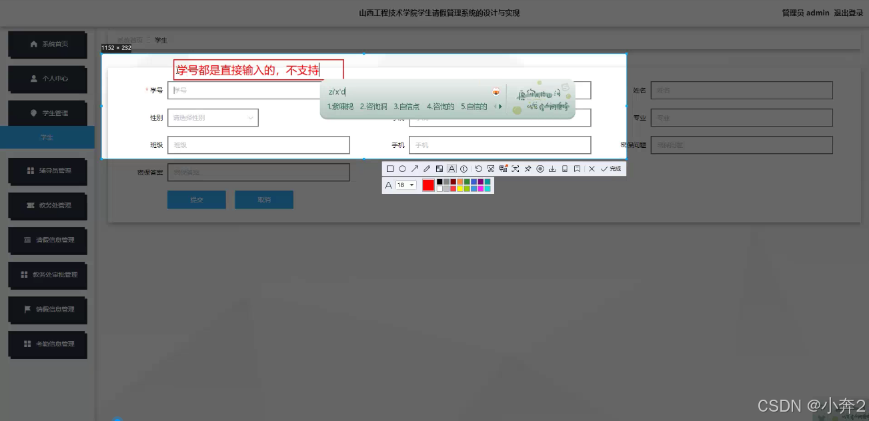Select the pencil freehand tool
This screenshot has width=869, height=421.
pos(426,169)
